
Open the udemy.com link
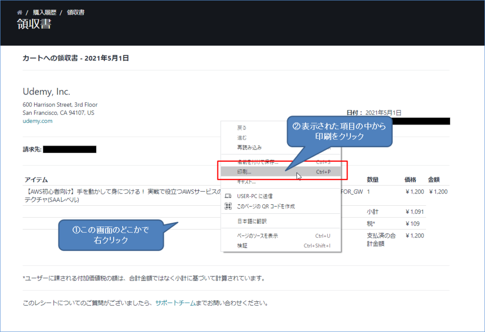click(37, 120)
